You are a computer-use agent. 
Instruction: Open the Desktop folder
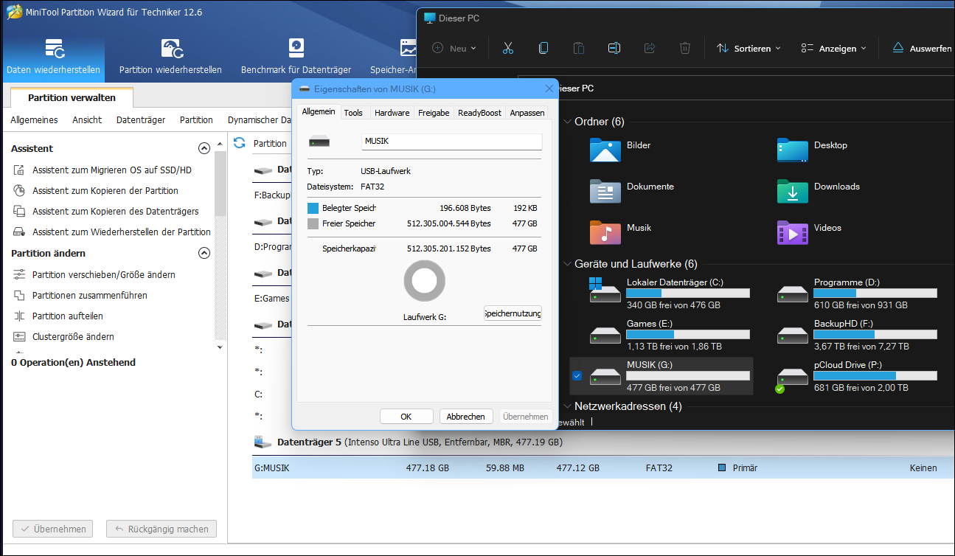coord(813,150)
